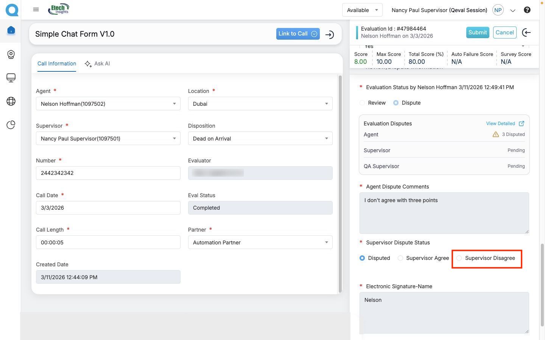This screenshot has width=545, height=340.
Task: Expand the form panel arrow icon
Action: (330, 35)
